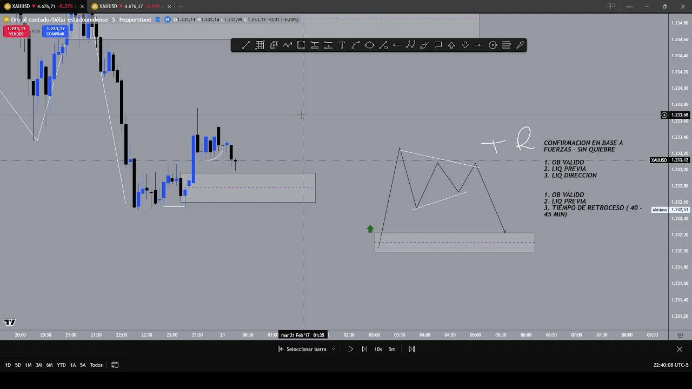Click the TradingView logo on chart
The width and height of the screenshot is (692, 389).
click(10, 323)
